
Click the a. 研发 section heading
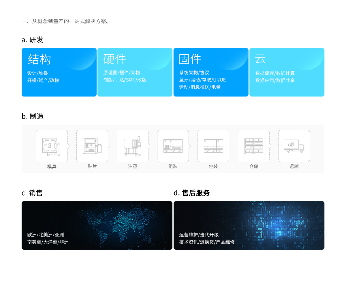pos(32,40)
